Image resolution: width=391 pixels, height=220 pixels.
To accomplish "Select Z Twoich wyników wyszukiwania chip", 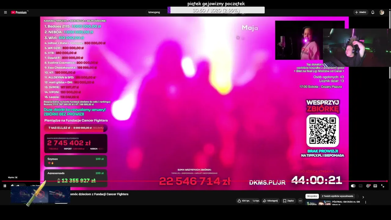I will pos(338,196).
